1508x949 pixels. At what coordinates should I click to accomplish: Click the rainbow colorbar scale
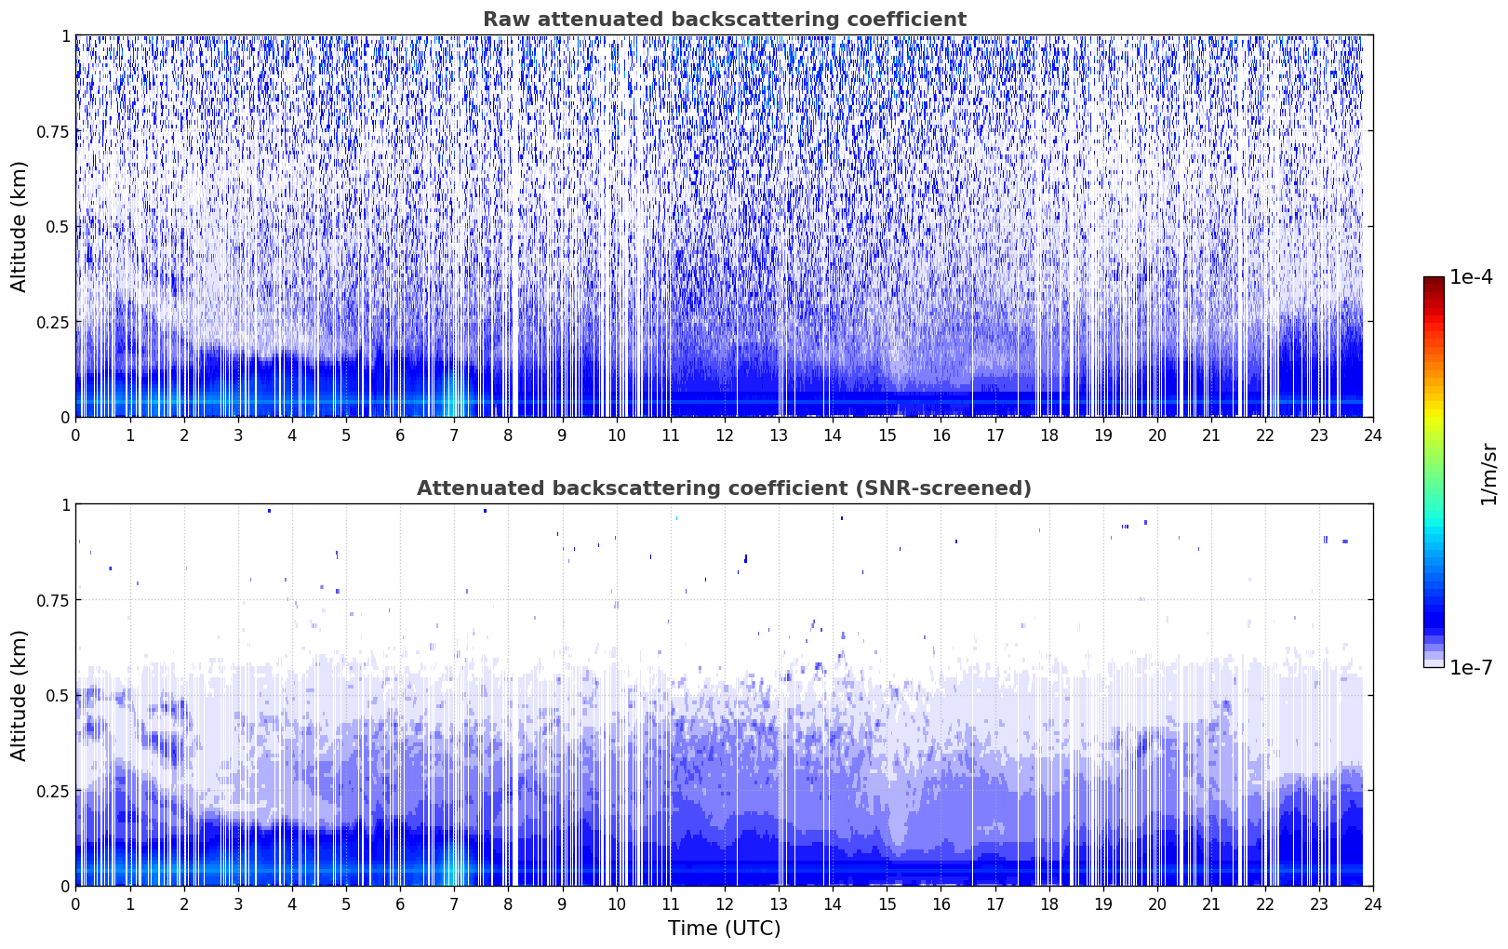tap(1434, 472)
